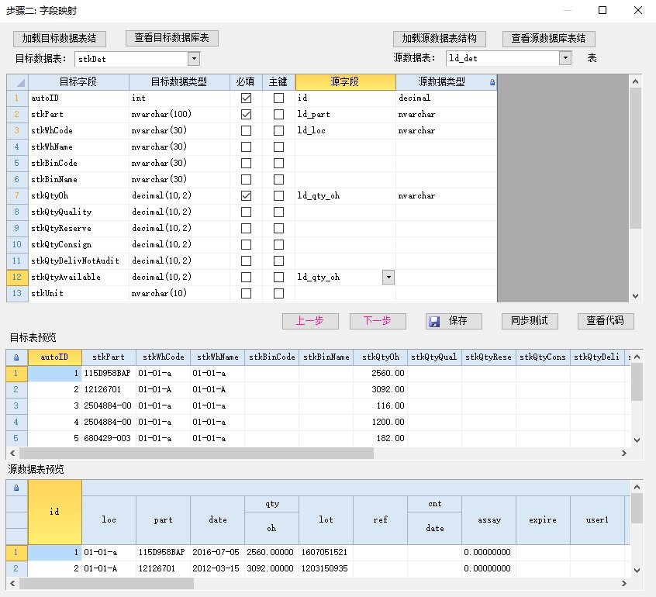The height and width of the screenshot is (597, 656).
Task: Click stkQtyOh header in target preview
Action: pyautogui.click(x=380, y=357)
